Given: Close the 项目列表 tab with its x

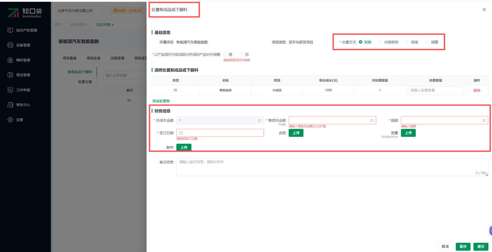Looking at the screenshot, I should point(87,25).
